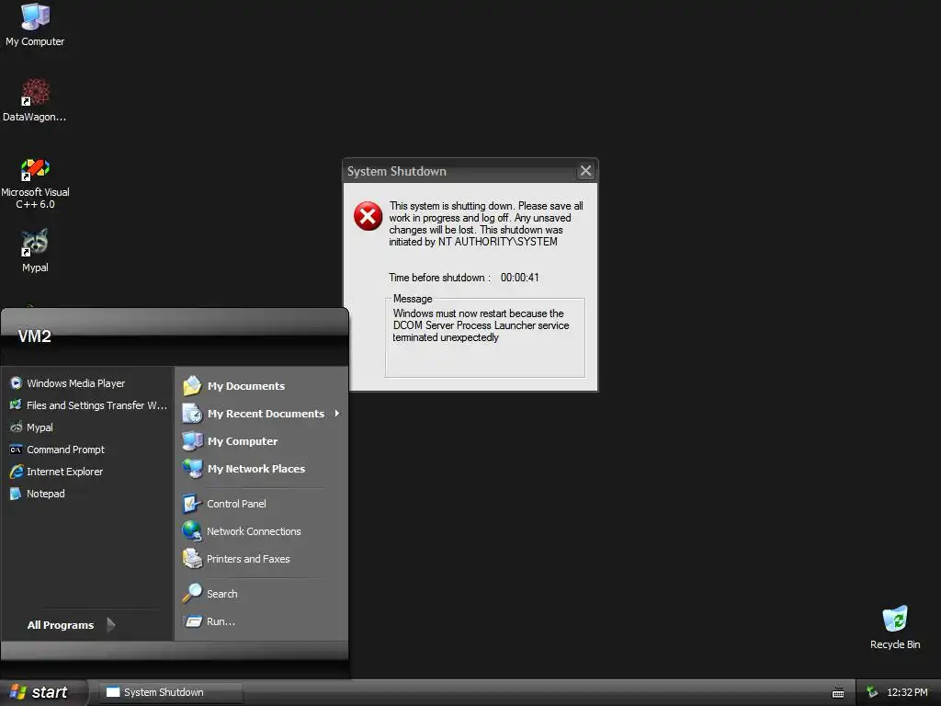This screenshot has width=941, height=706.
Task: Click the Control Panel icon
Action: pos(192,503)
